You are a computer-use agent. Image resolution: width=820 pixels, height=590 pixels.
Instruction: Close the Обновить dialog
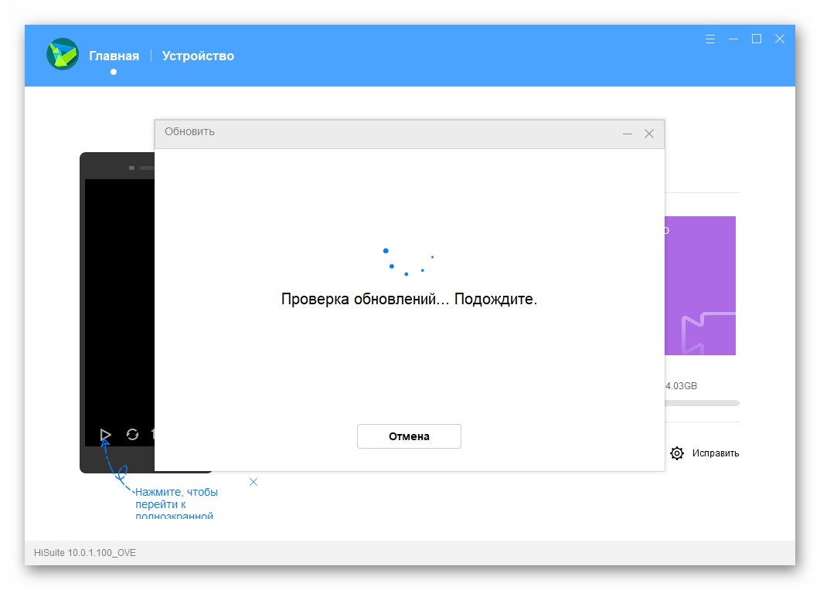point(649,134)
